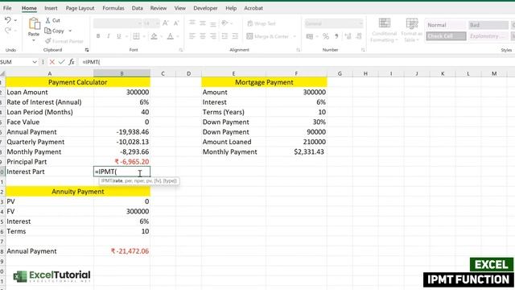Open the Acrobat tab
Screen dimensions: 515x290
click(x=253, y=8)
